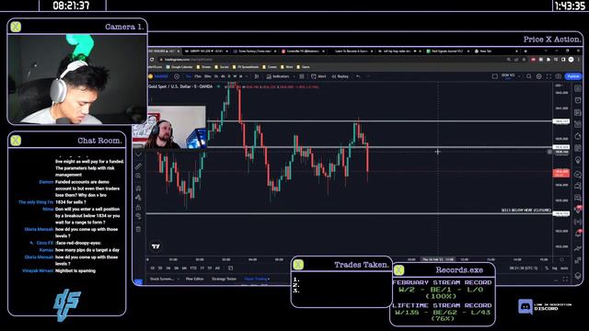
Task: Open the Indicators menu in TradingView
Action: click(278, 76)
